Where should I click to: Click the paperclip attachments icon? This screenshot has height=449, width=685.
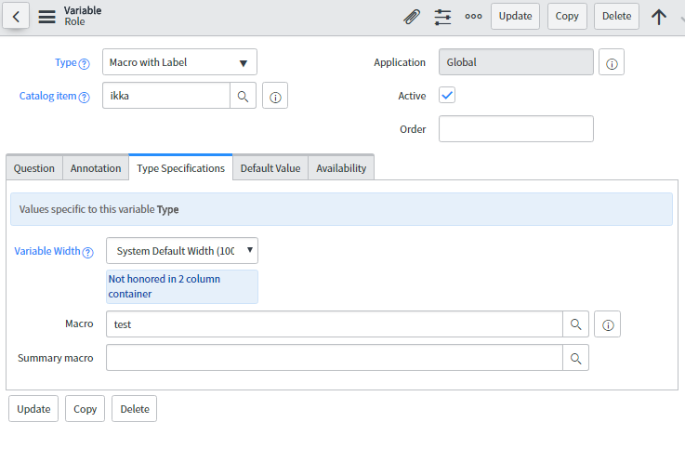(412, 17)
